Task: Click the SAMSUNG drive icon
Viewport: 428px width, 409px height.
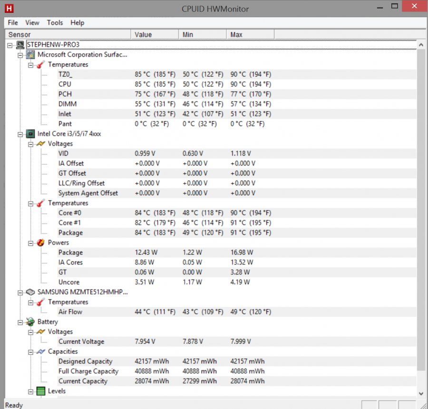Action: [x=30, y=292]
